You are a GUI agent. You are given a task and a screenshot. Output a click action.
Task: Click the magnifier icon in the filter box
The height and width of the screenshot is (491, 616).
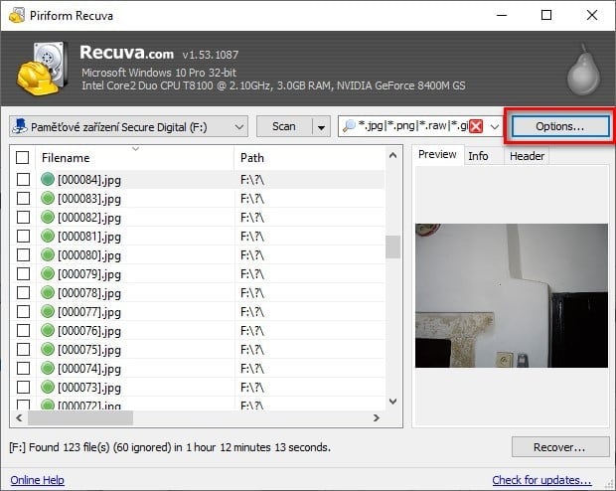tap(349, 126)
